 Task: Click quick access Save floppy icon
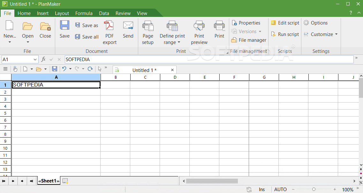coord(54,69)
